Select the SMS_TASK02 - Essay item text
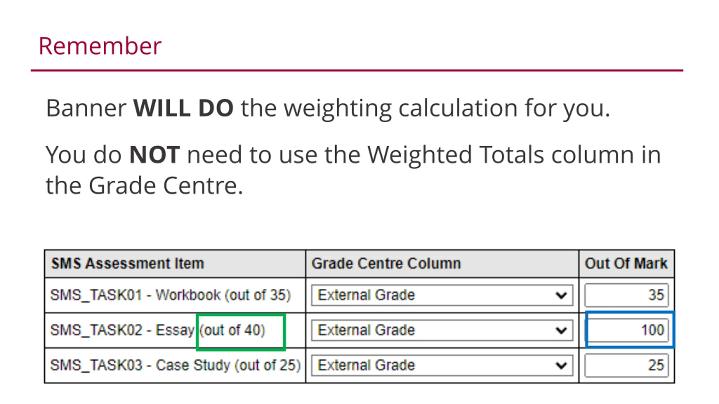This screenshot has height=404, width=719. (122, 330)
